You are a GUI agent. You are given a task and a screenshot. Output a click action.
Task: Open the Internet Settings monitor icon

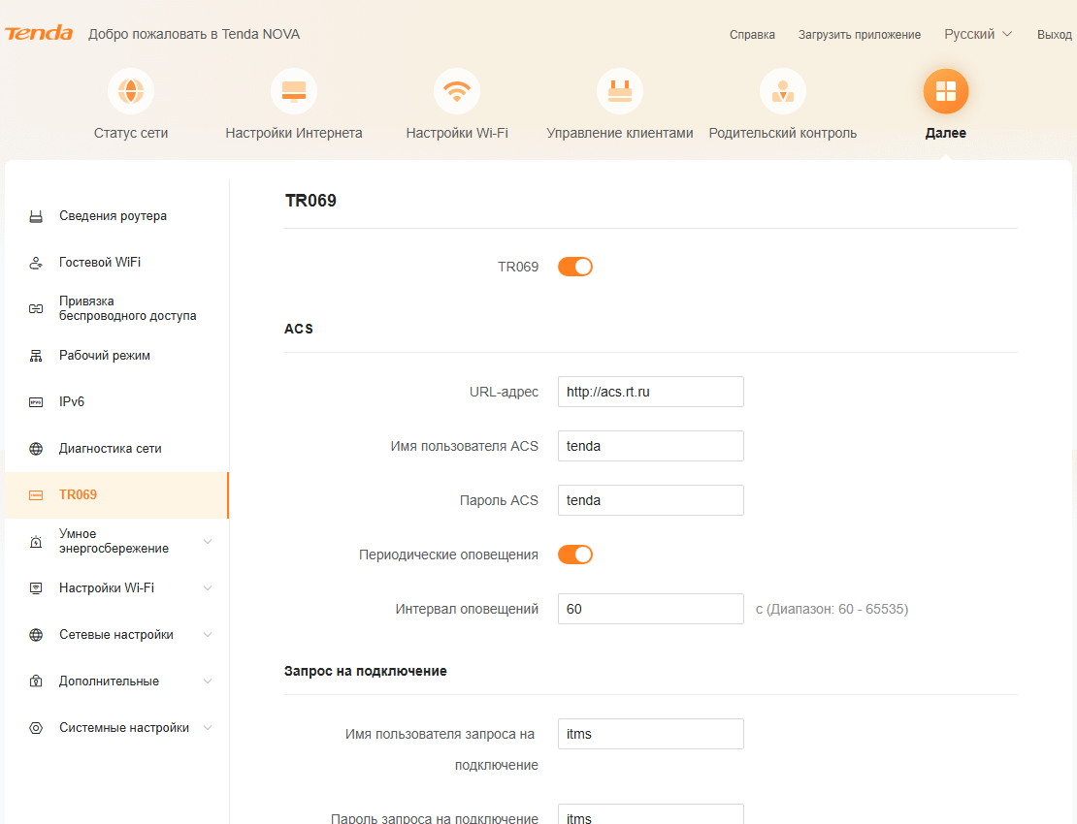(294, 90)
